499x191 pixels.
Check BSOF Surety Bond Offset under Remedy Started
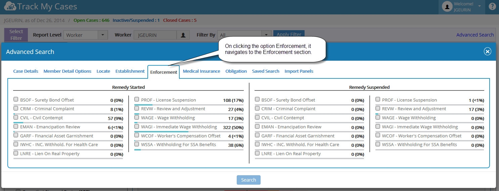pos(16,99)
